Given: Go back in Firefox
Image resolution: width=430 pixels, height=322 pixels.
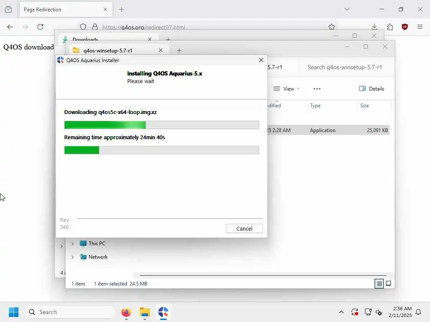Looking at the screenshot, I should click(10, 27).
